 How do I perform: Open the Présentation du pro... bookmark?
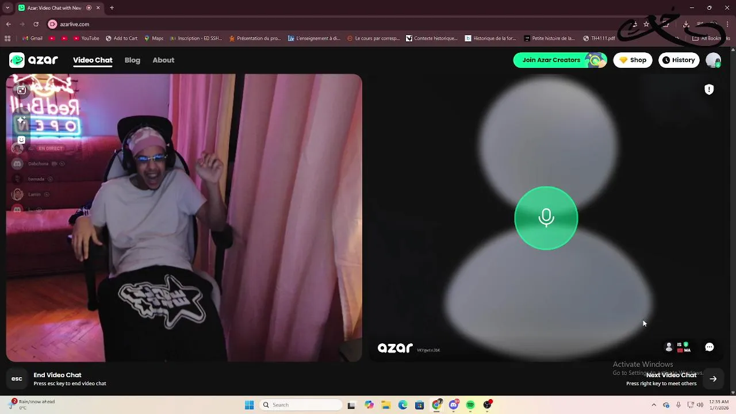click(255, 39)
